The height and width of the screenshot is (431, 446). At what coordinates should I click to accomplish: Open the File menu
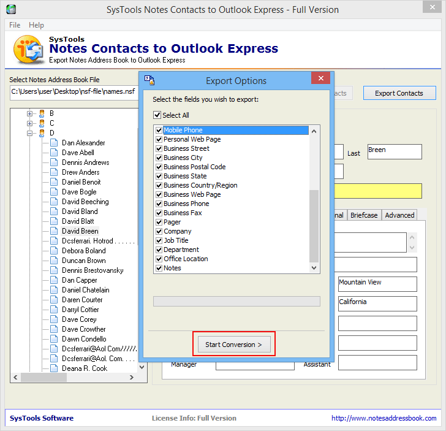(x=15, y=25)
